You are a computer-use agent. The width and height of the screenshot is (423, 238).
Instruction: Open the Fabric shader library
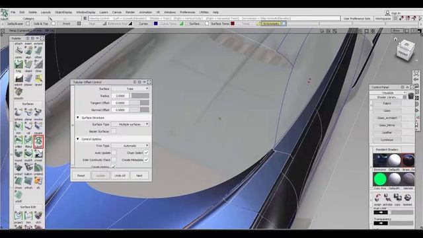pyautogui.click(x=387, y=103)
